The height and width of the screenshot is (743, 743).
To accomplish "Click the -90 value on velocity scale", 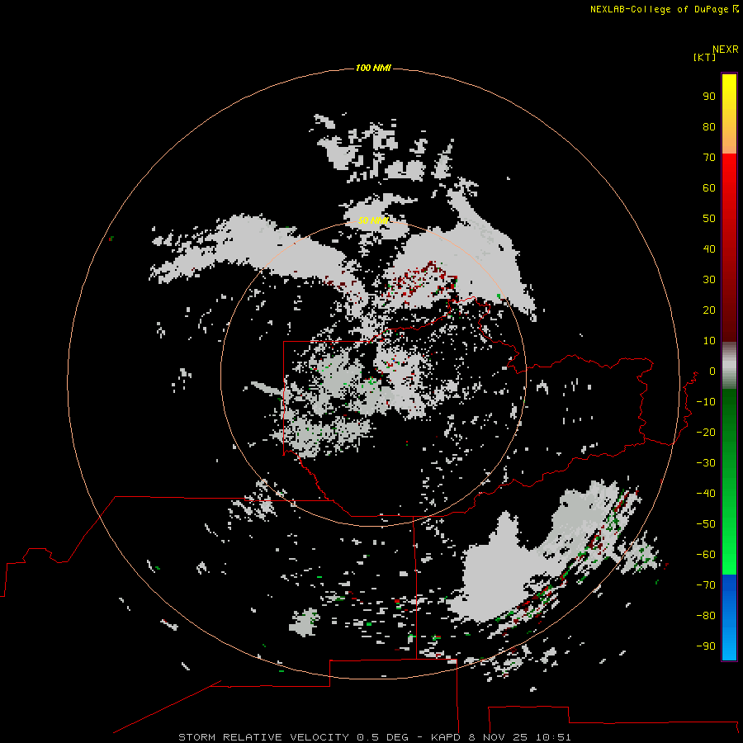I will [706, 646].
